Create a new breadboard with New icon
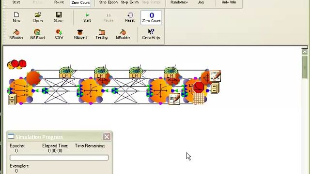Viewport: 310px width, 174px height. click(x=16, y=17)
